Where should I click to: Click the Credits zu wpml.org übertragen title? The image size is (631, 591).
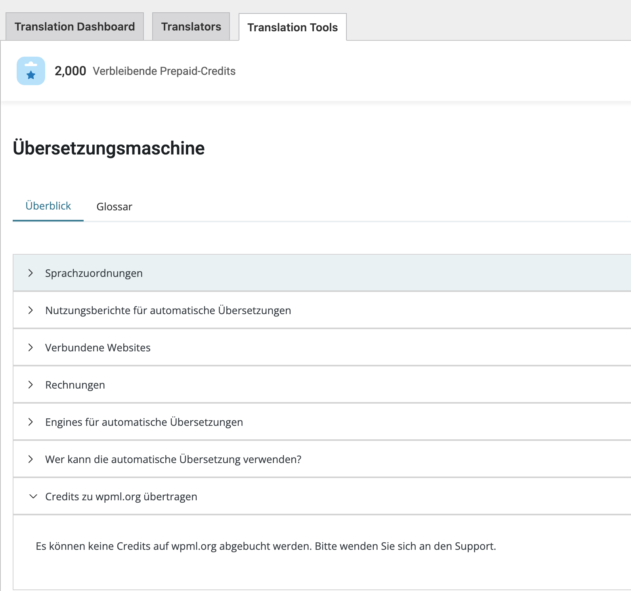pyautogui.click(x=121, y=497)
